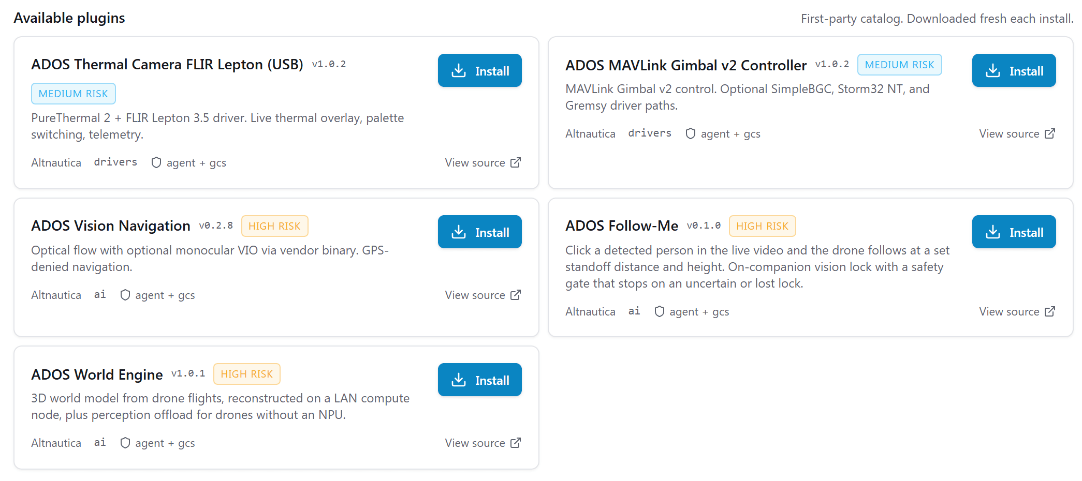Open View source for Thermal Camera plugin
1082x481 pixels.
[482, 162]
